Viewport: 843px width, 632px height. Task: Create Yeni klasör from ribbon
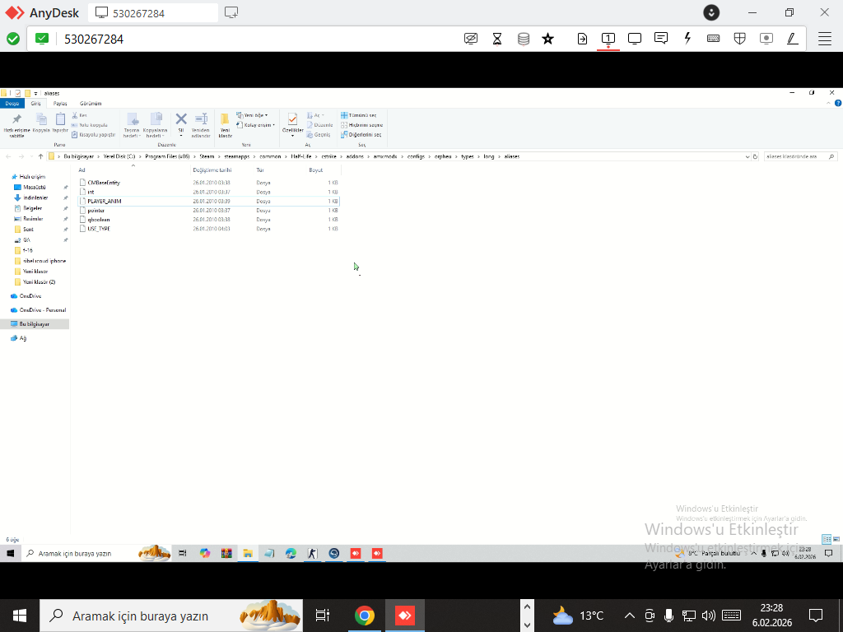pyautogui.click(x=226, y=125)
